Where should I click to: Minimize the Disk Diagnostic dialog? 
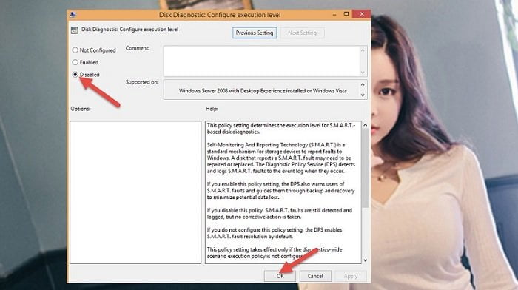(334, 15)
